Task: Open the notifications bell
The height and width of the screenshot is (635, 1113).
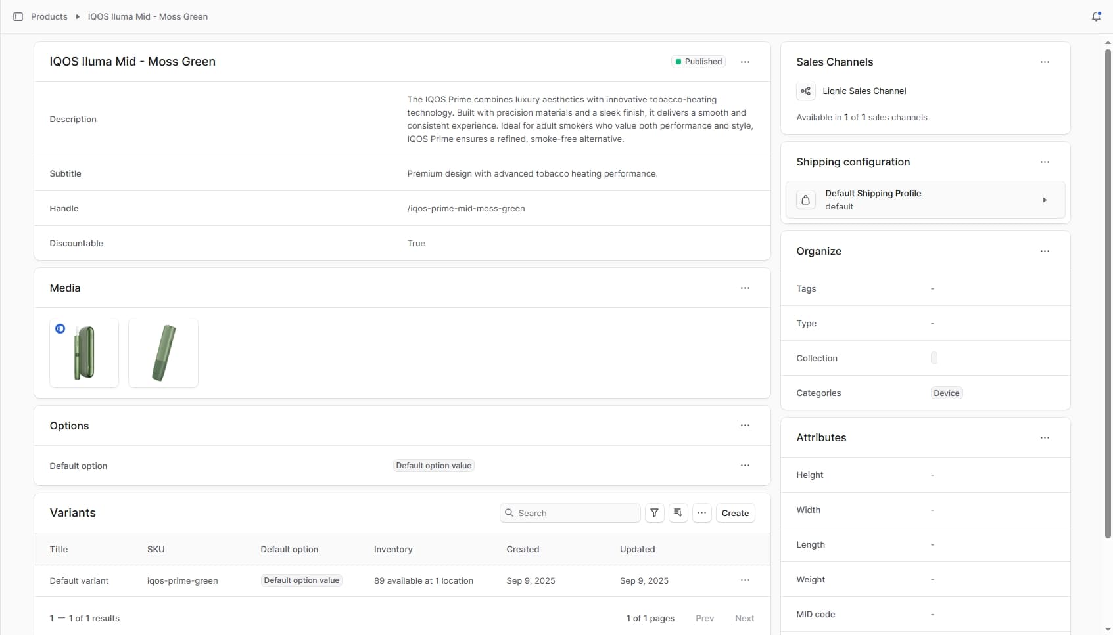Action: click(1095, 16)
